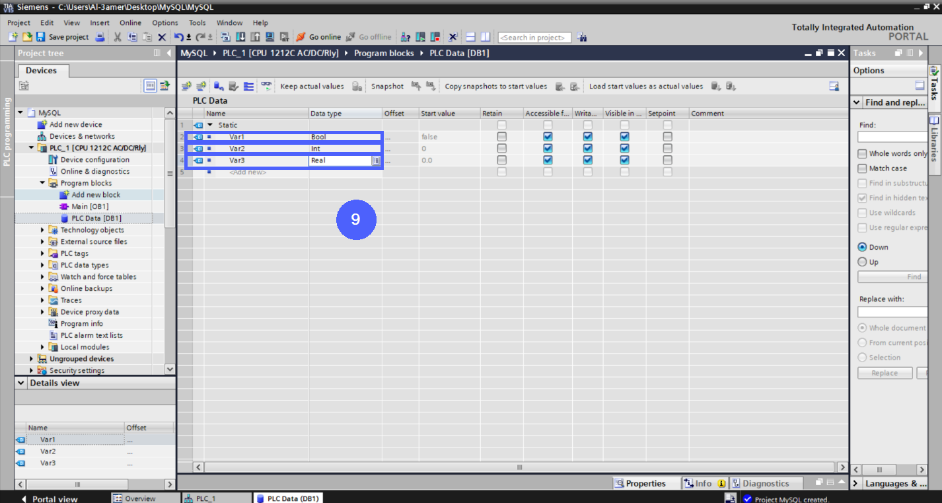Expand the Technology objects tree node
942x503 pixels.
(42, 229)
